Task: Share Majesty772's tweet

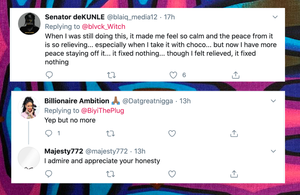Action: [x=234, y=174]
